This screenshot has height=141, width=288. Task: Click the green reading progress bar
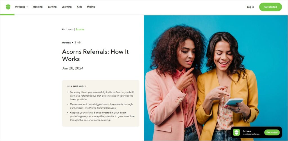(7, 15)
